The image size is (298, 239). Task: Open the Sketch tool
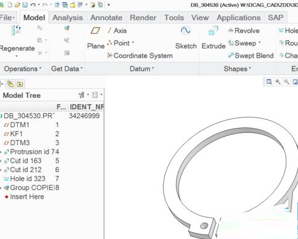tap(186, 38)
